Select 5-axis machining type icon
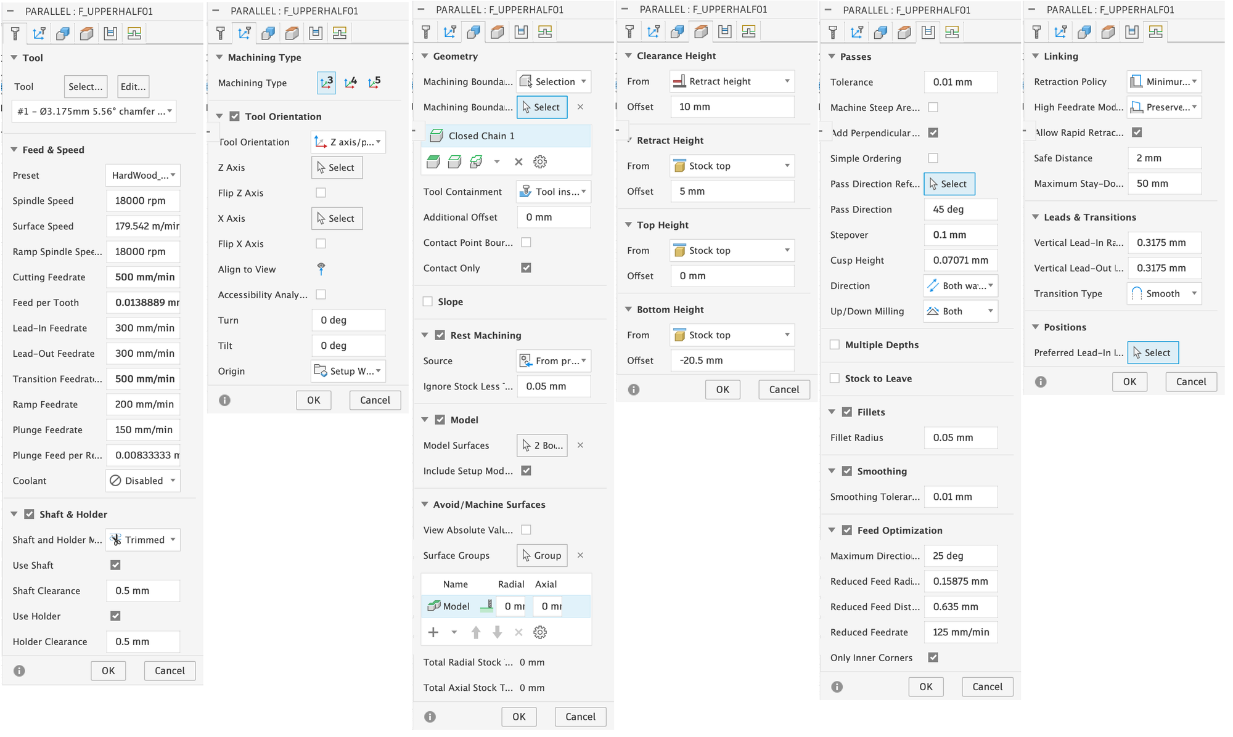The width and height of the screenshot is (1233, 737). pyautogui.click(x=374, y=83)
